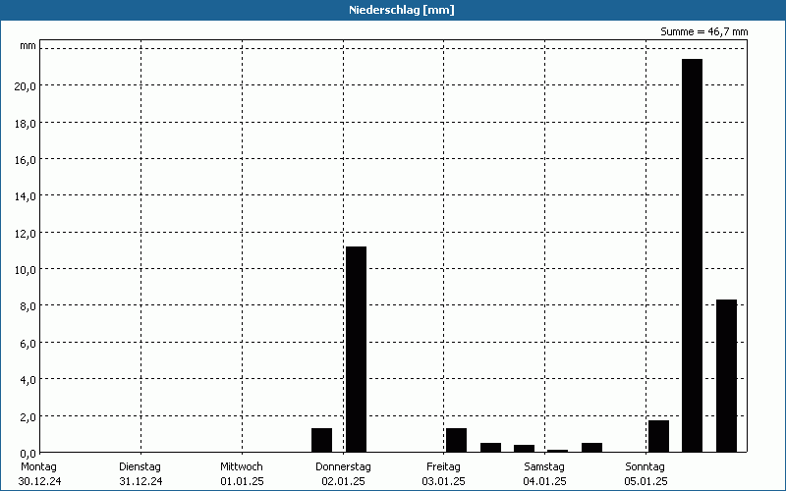Click the 4,0 axis value
Image resolution: width=786 pixels, height=491 pixels.
point(28,380)
